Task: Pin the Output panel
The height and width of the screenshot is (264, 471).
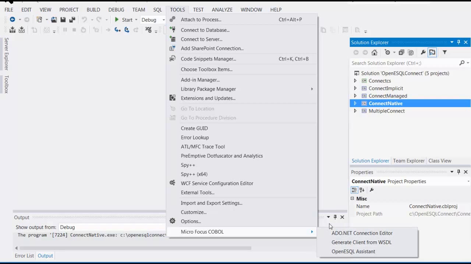Action: (335, 217)
